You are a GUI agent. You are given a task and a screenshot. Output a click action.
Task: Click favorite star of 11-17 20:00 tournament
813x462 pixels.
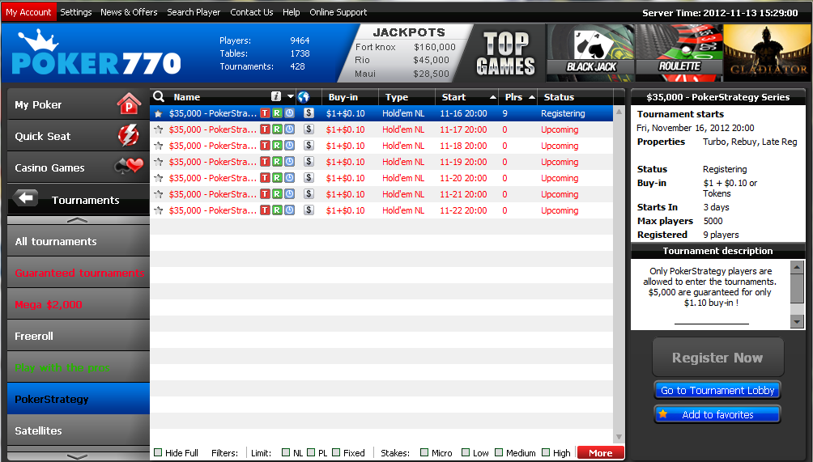[x=159, y=129]
